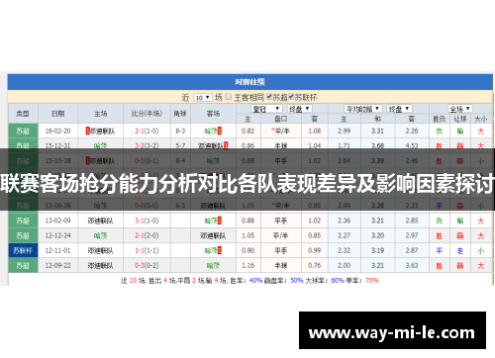Open the 终盘 dropdown beside 皇冠
This screenshot has width=495, height=358.
tap(299, 109)
